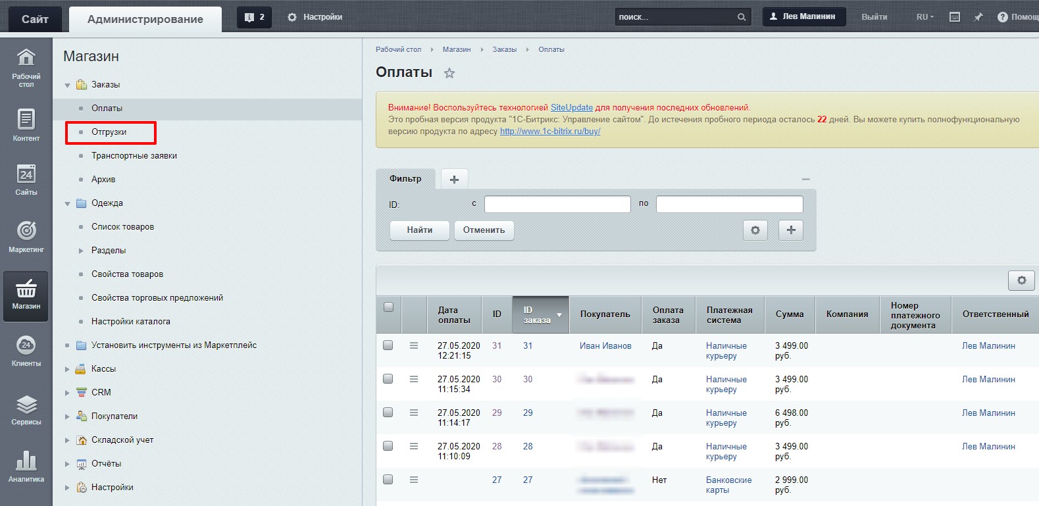
Task: Toggle the select-all checkbox in table header
Action: click(388, 307)
